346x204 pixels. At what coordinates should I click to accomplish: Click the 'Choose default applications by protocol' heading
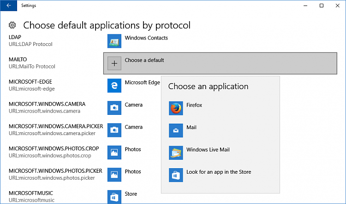(x=107, y=25)
